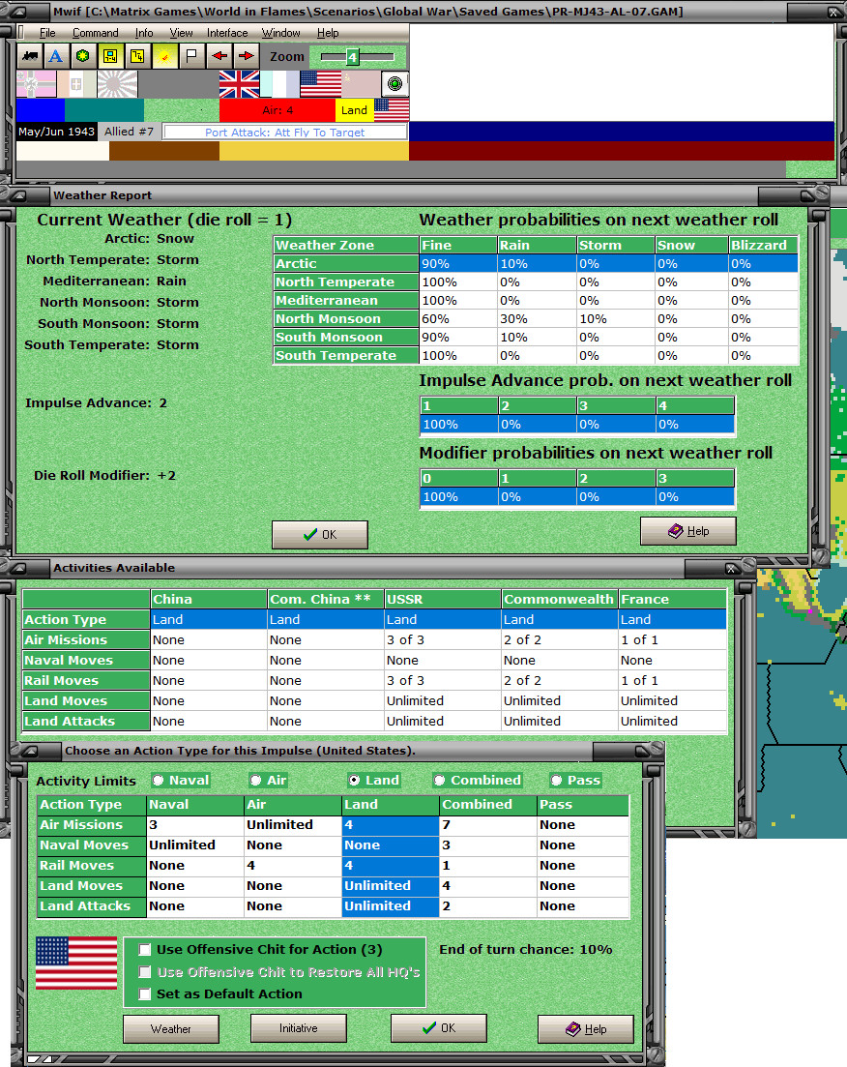Click the Com. China ** column header
Viewport: 847px width, 1067px height.
[325, 599]
